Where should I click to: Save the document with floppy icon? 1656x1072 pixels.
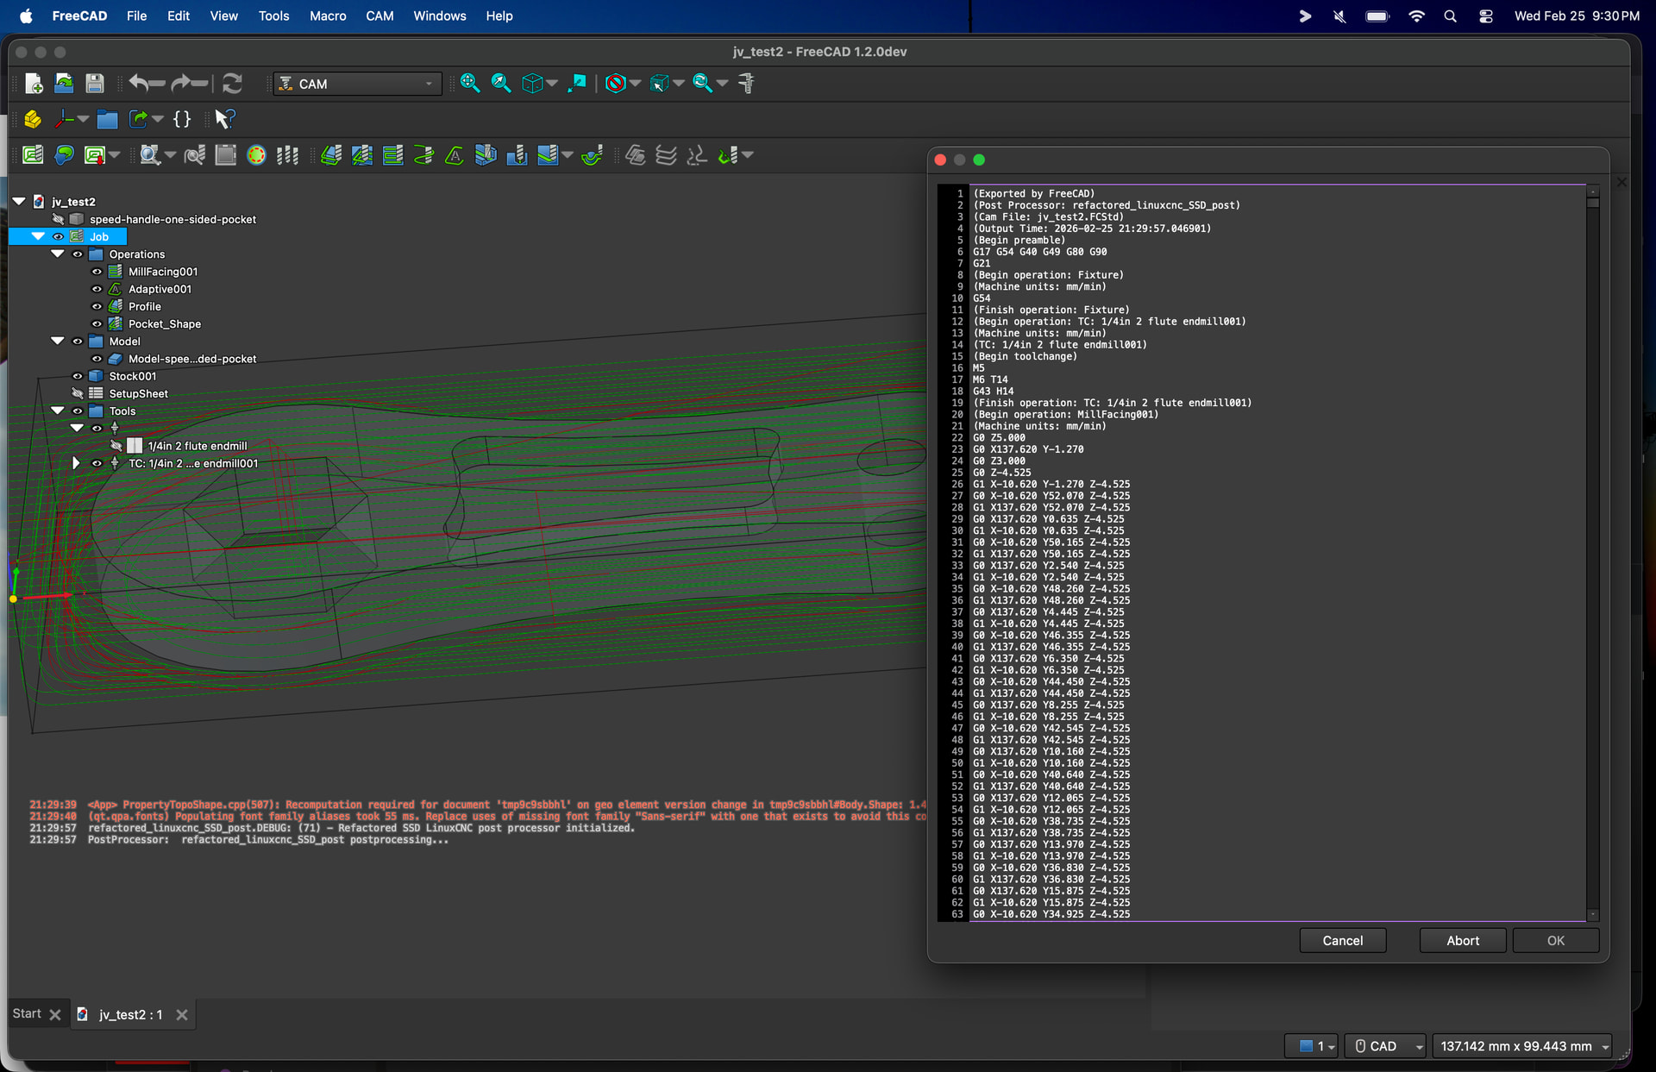(x=95, y=84)
